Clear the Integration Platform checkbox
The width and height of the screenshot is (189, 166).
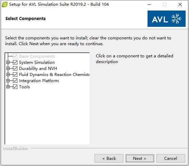click(x=15, y=81)
